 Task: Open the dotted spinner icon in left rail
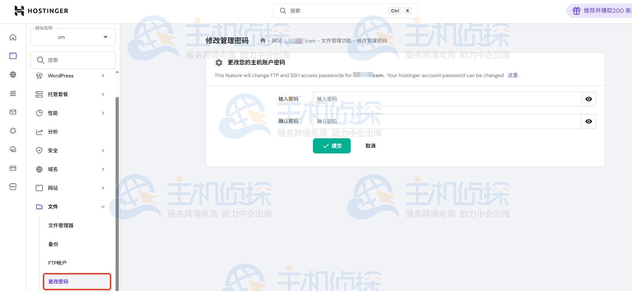[13, 131]
